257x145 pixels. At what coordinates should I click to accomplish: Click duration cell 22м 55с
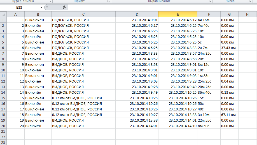pos(209,120)
